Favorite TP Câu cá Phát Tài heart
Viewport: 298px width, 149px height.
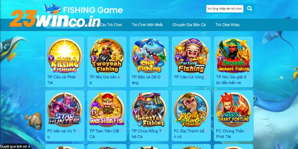click(80, 77)
